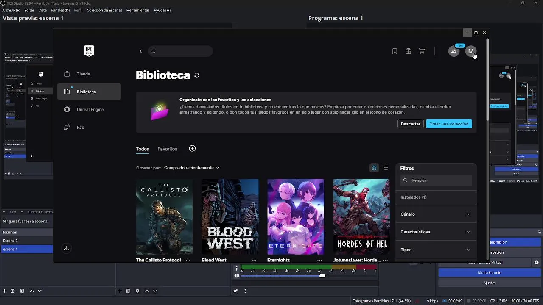Add a scene in OBS Escenas panel
Image resolution: width=543 pixels, height=305 pixels.
tap(5, 291)
